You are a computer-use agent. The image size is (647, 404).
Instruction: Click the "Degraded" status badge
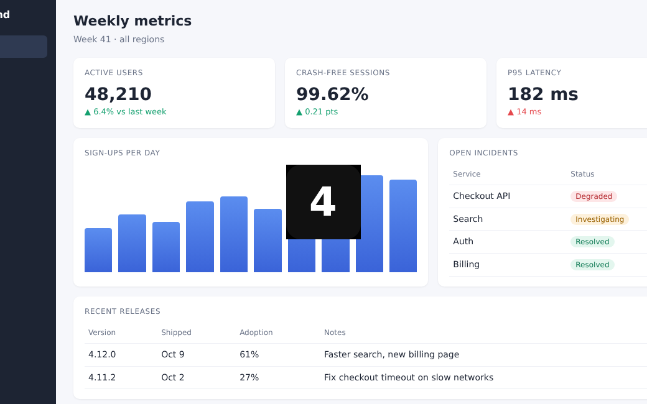[x=593, y=196]
